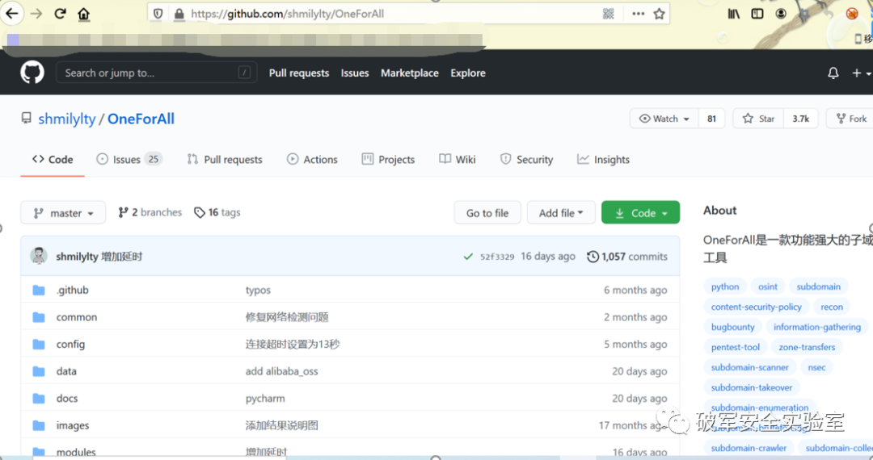Click python topic tag

point(725,286)
